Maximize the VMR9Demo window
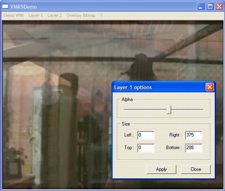 210,7
